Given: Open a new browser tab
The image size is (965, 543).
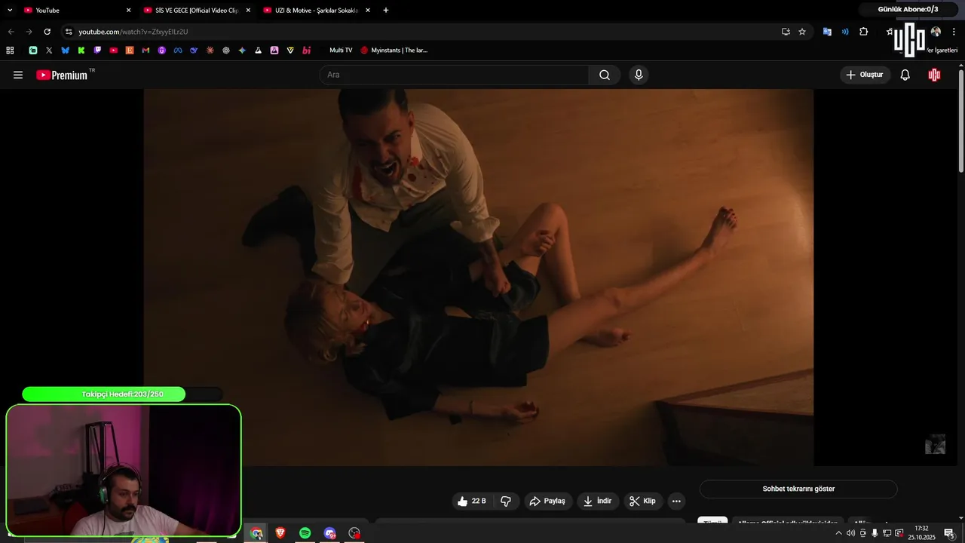Looking at the screenshot, I should (x=386, y=10).
